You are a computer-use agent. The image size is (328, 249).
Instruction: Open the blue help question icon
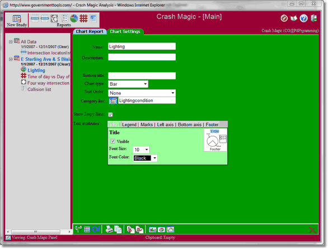coord(303,18)
